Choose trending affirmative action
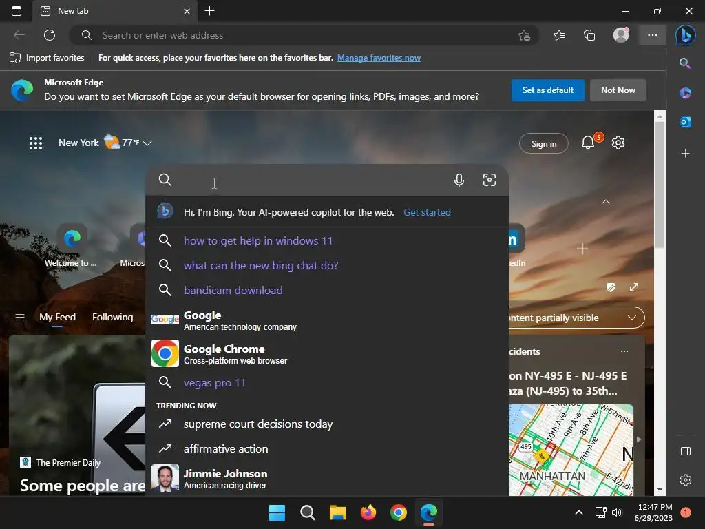The height and width of the screenshot is (529, 705). click(x=327, y=449)
